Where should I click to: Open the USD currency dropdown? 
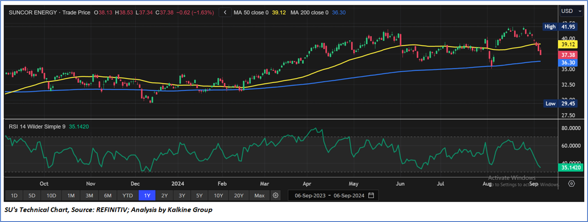[571, 11]
